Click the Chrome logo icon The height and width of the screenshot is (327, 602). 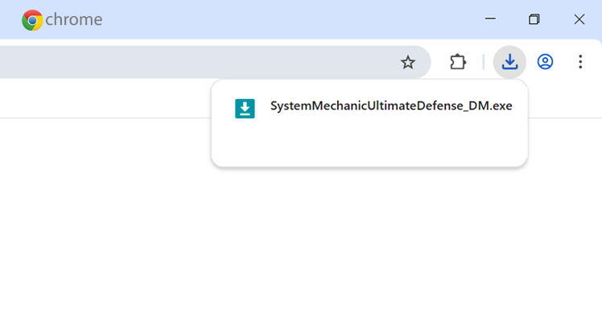coord(32,20)
